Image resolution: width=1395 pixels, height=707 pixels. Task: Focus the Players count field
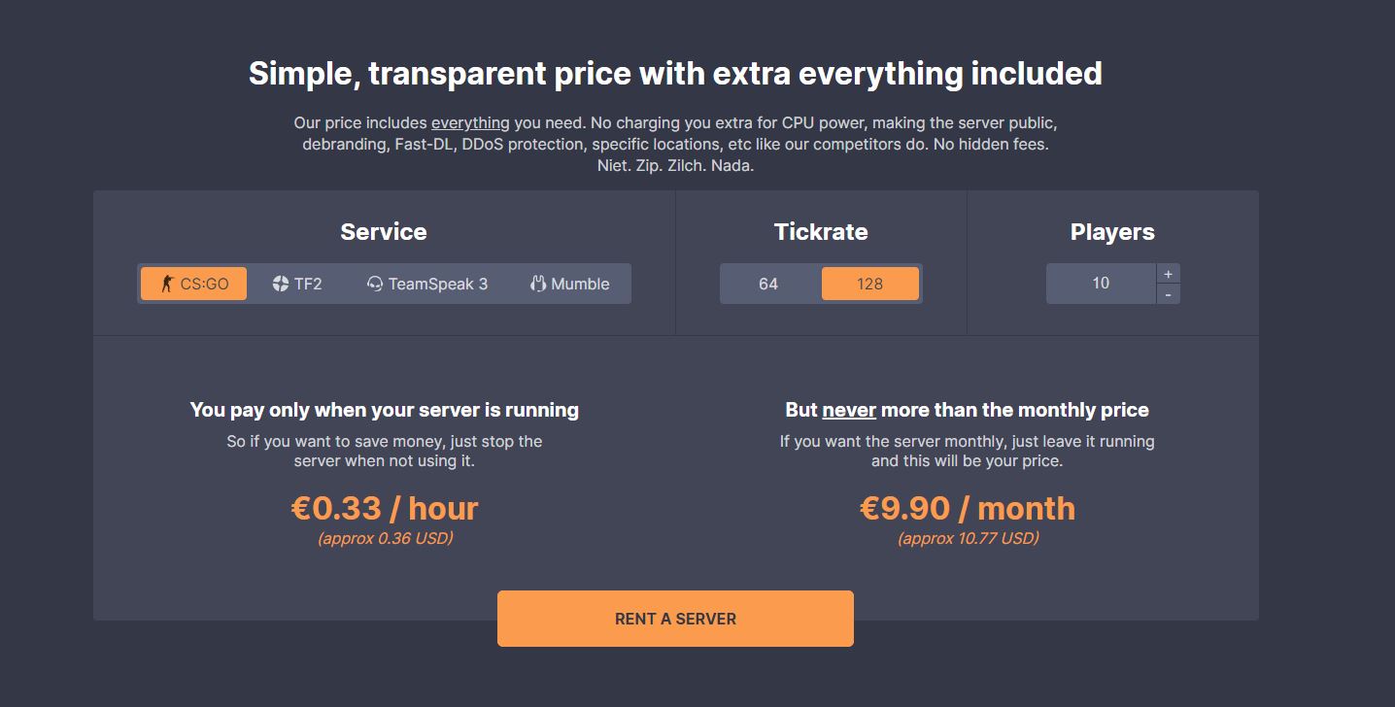tap(1101, 284)
